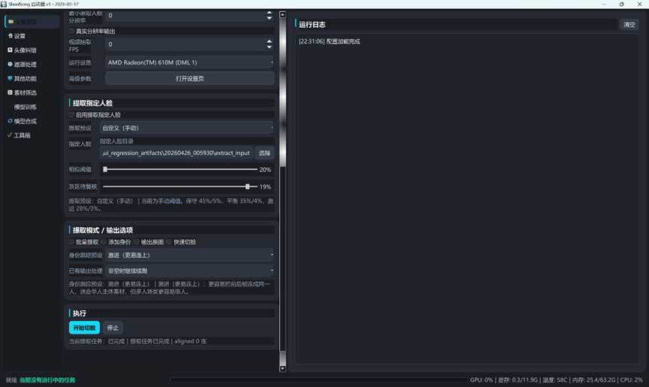This screenshot has width=649, height=387.
Task: Open the 自定义（手动）preset dropdown
Action: point(187,128)
